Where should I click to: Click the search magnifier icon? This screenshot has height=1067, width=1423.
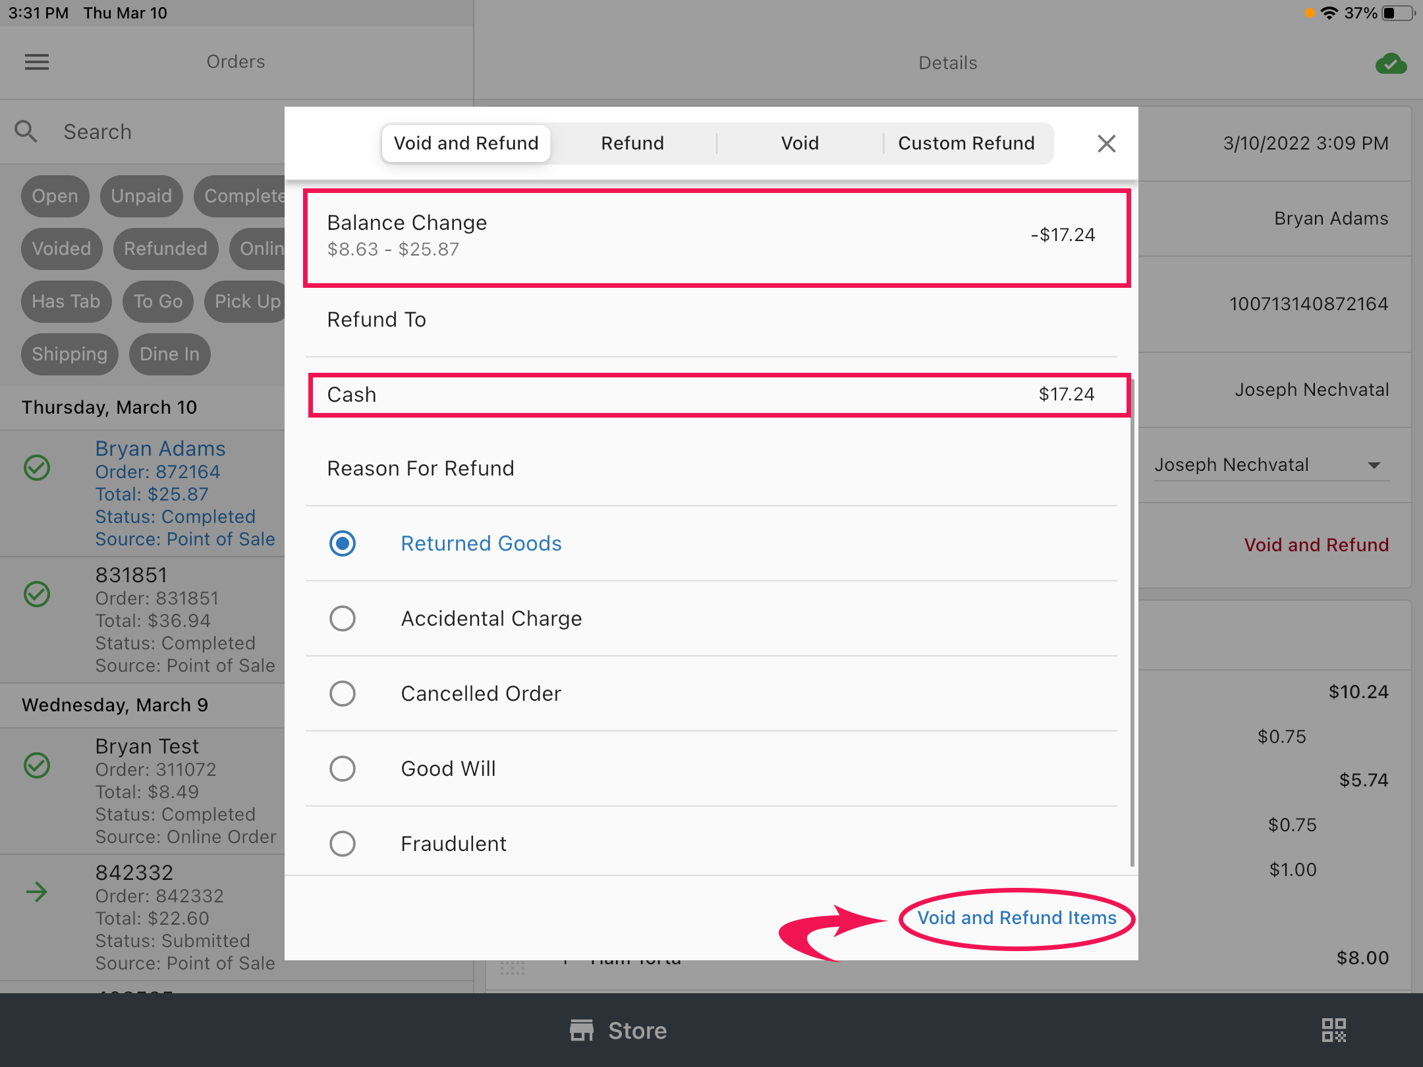click(x=26, y=131)
